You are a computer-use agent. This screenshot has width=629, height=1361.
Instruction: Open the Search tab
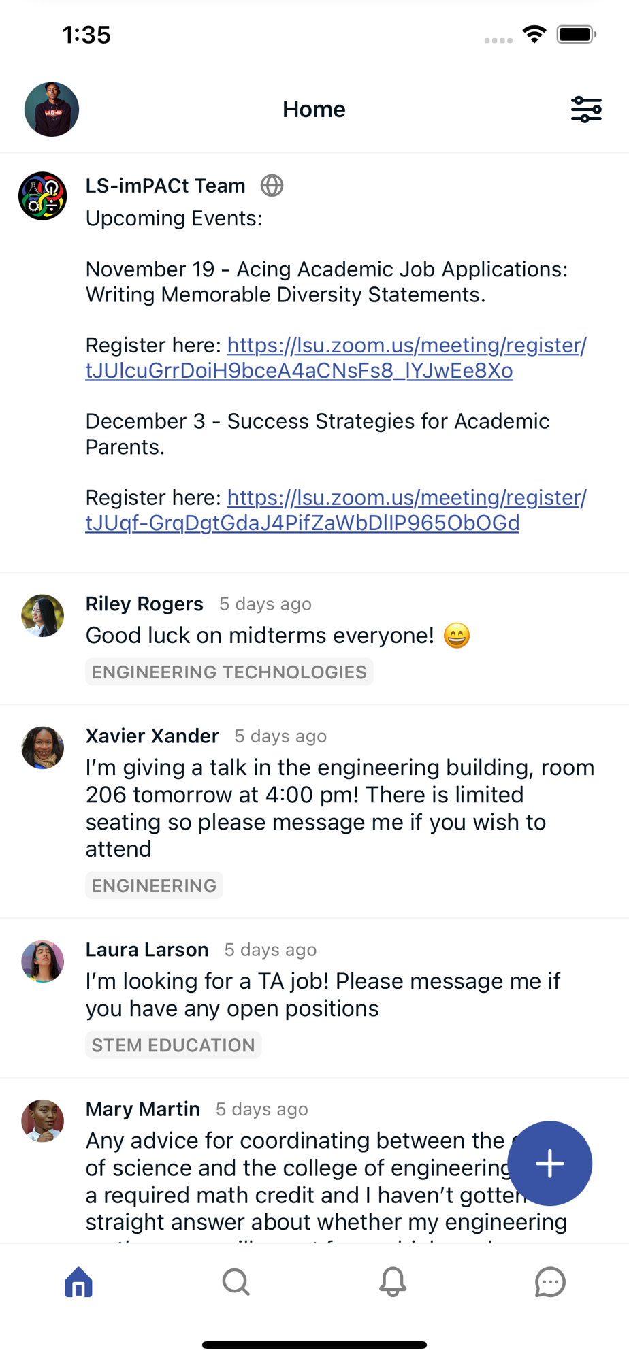[236, 1282]
